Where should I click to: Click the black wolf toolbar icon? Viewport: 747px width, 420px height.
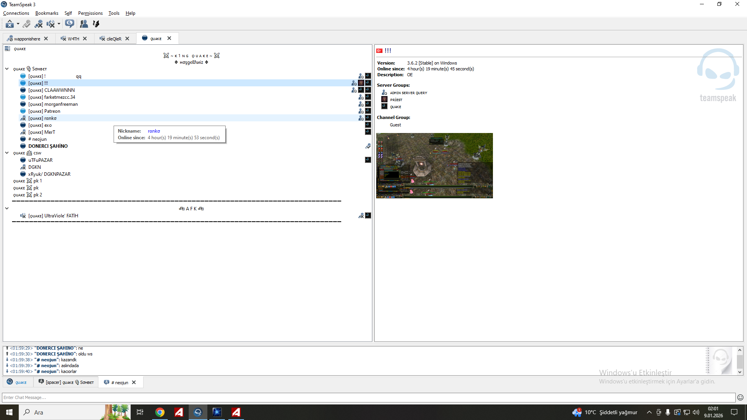pyautogui.click(x=96, y=24)
